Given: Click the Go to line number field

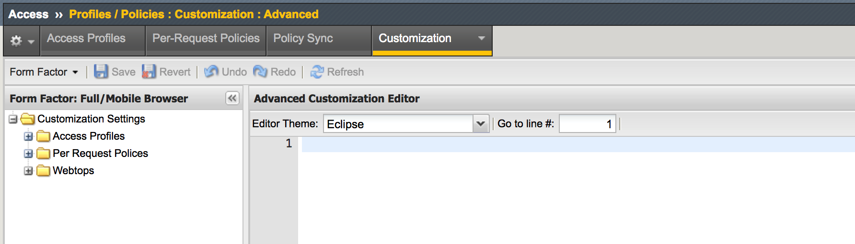Looking at the screenshot, I should point(588,124).
